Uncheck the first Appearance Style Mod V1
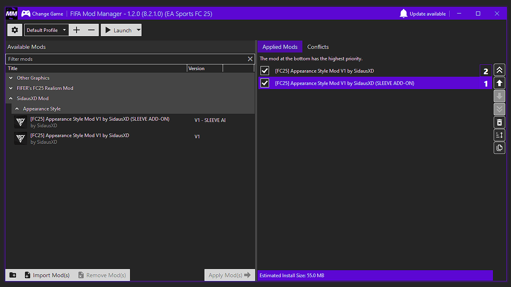This screenshot has width=511, height=287. 265,71
